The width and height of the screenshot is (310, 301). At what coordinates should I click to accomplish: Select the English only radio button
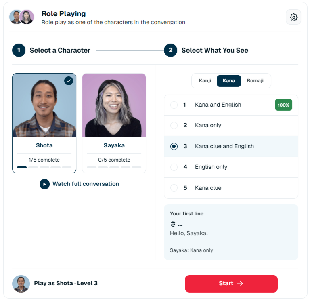pyautogui.click(x=174, y=167)
